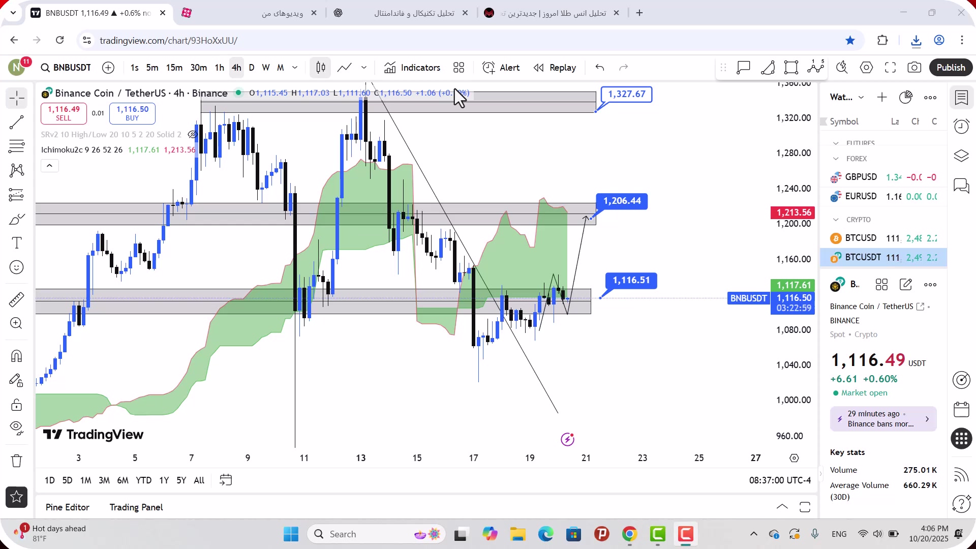Expand the timeframe interval dropdown

(295, 68)
